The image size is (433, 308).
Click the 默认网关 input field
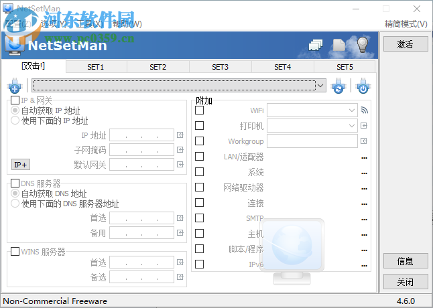tap(142, 165)
